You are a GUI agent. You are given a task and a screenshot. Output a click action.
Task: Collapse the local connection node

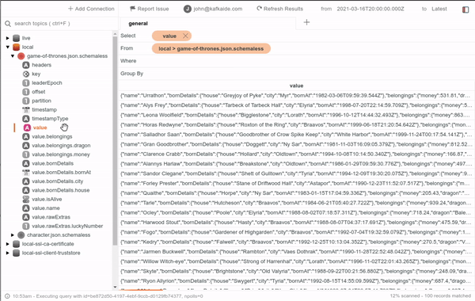[x=8, y=47]
